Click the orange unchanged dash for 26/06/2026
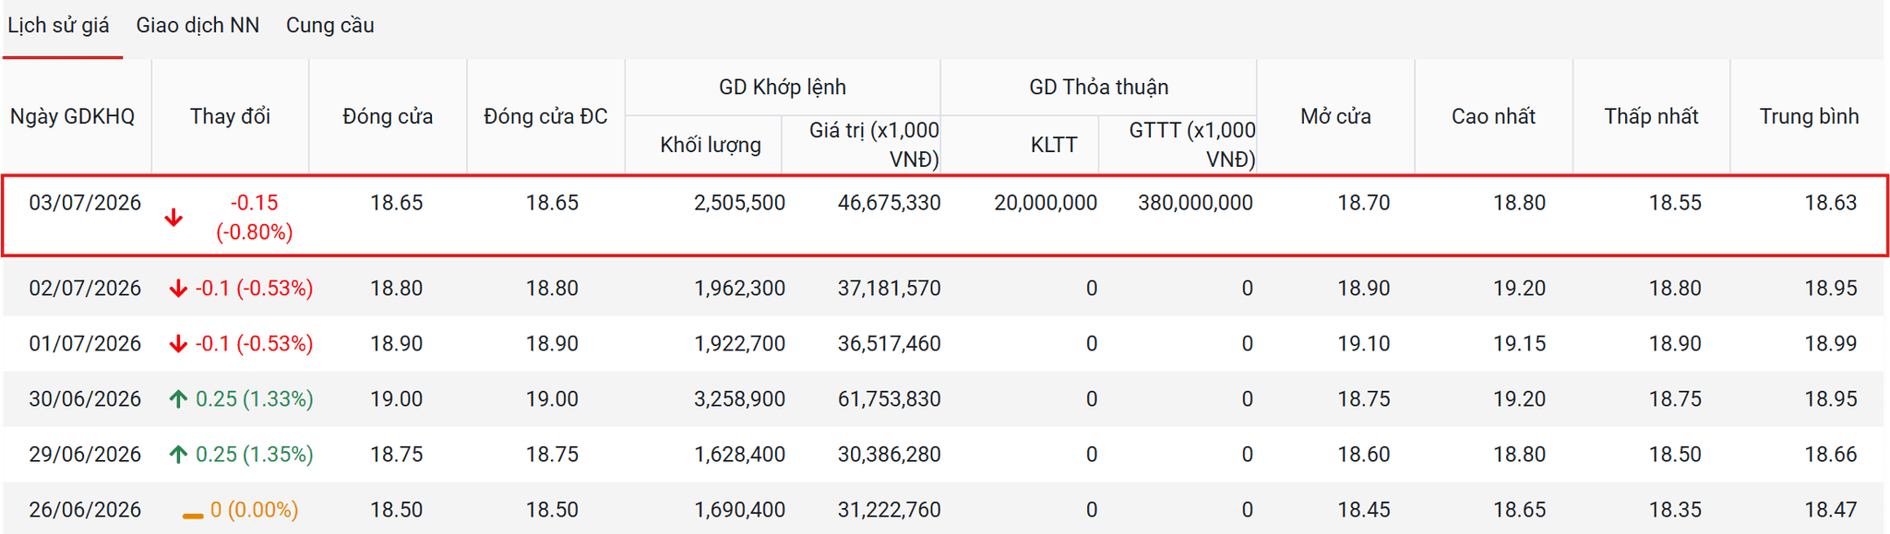 [x=193, y=516]
